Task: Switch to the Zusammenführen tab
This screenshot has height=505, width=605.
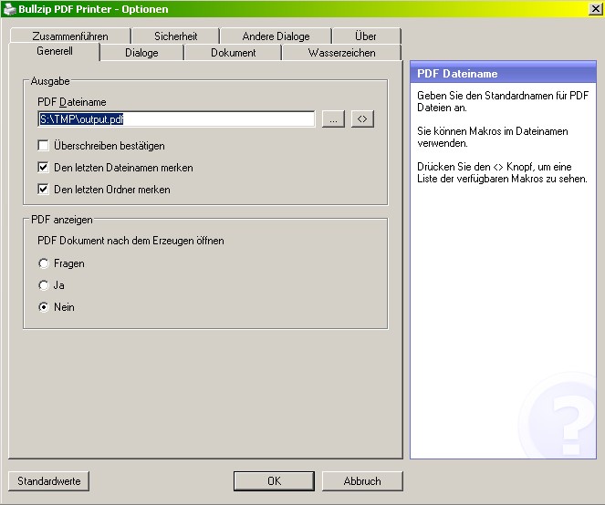Action: click(70, 36)
